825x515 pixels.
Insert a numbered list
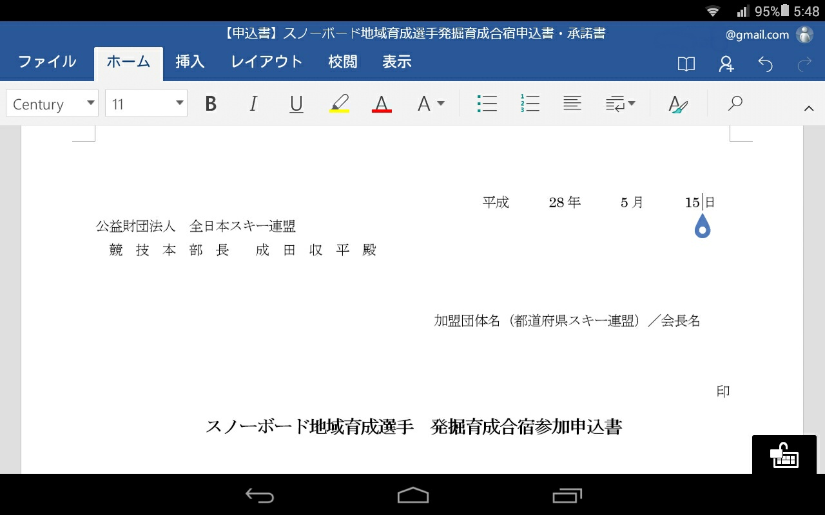(x=530, y=104)
